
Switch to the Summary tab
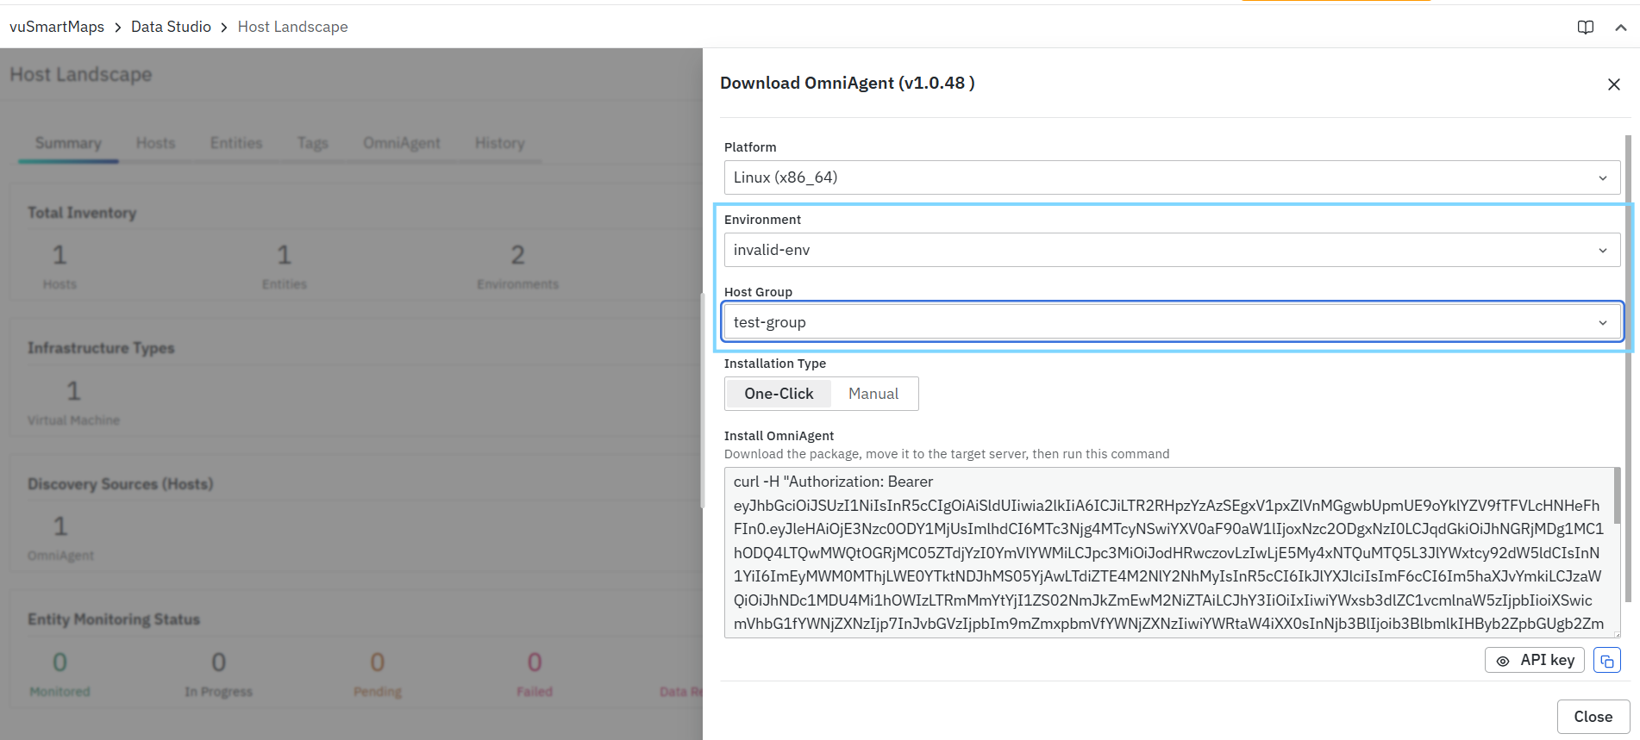(68, 143)
